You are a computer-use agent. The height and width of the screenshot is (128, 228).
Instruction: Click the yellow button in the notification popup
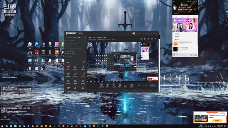(x=217, y=121)
